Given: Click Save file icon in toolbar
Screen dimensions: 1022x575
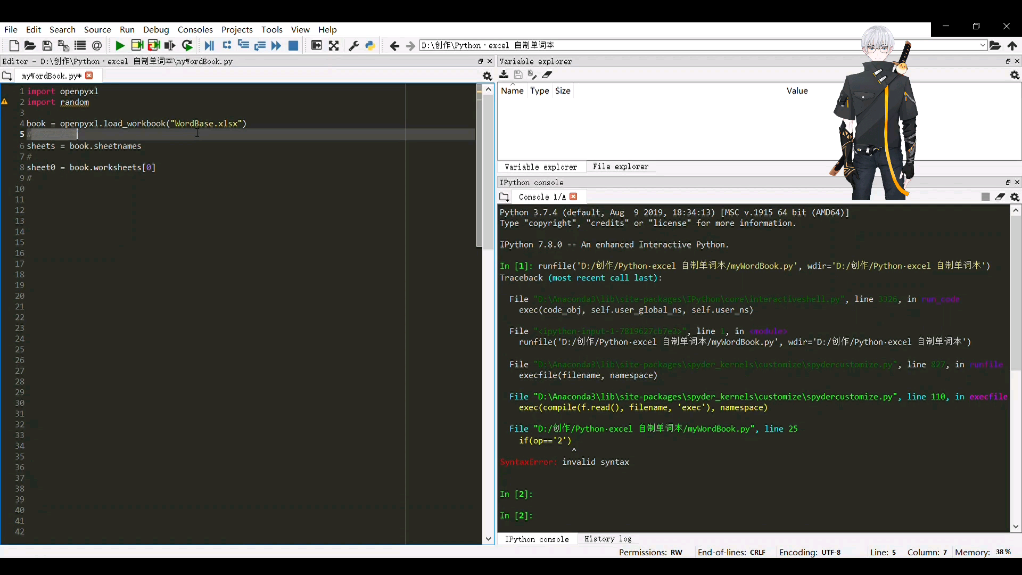Looking at the screenshot, I should click(47, 46).
